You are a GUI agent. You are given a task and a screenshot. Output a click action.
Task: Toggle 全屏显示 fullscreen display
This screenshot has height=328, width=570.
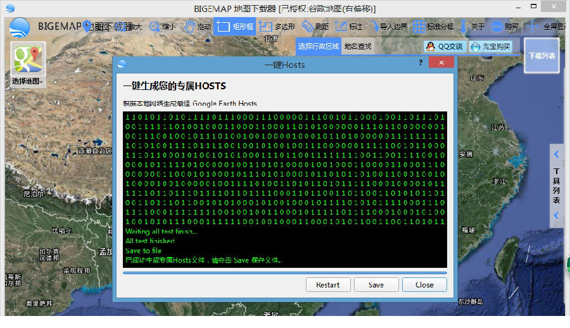[547, 27]
